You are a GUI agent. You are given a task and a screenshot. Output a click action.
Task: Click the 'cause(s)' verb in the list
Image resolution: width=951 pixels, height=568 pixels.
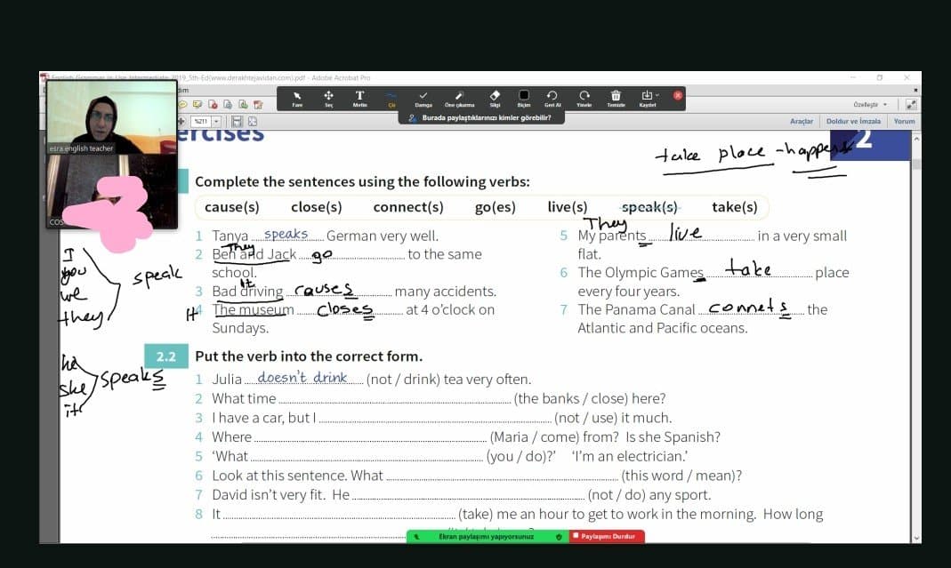[231, 207]
